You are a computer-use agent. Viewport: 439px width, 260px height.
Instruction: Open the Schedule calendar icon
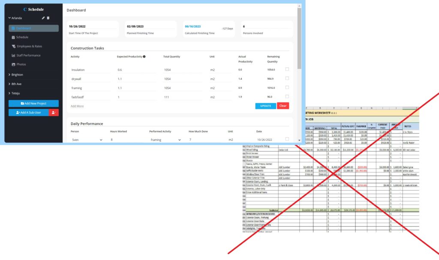click(x=14, y=37)
